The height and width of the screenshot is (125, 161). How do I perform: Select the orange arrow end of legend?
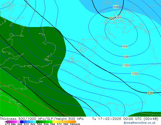point(76,122)
